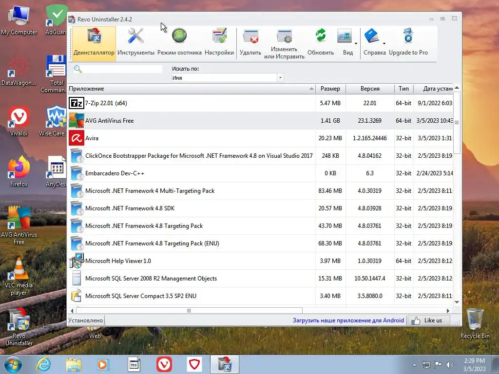Viewport: 499px width, 374px height.
Task: Click Изменить или Исправить button
Action: (x=284, y=43)
